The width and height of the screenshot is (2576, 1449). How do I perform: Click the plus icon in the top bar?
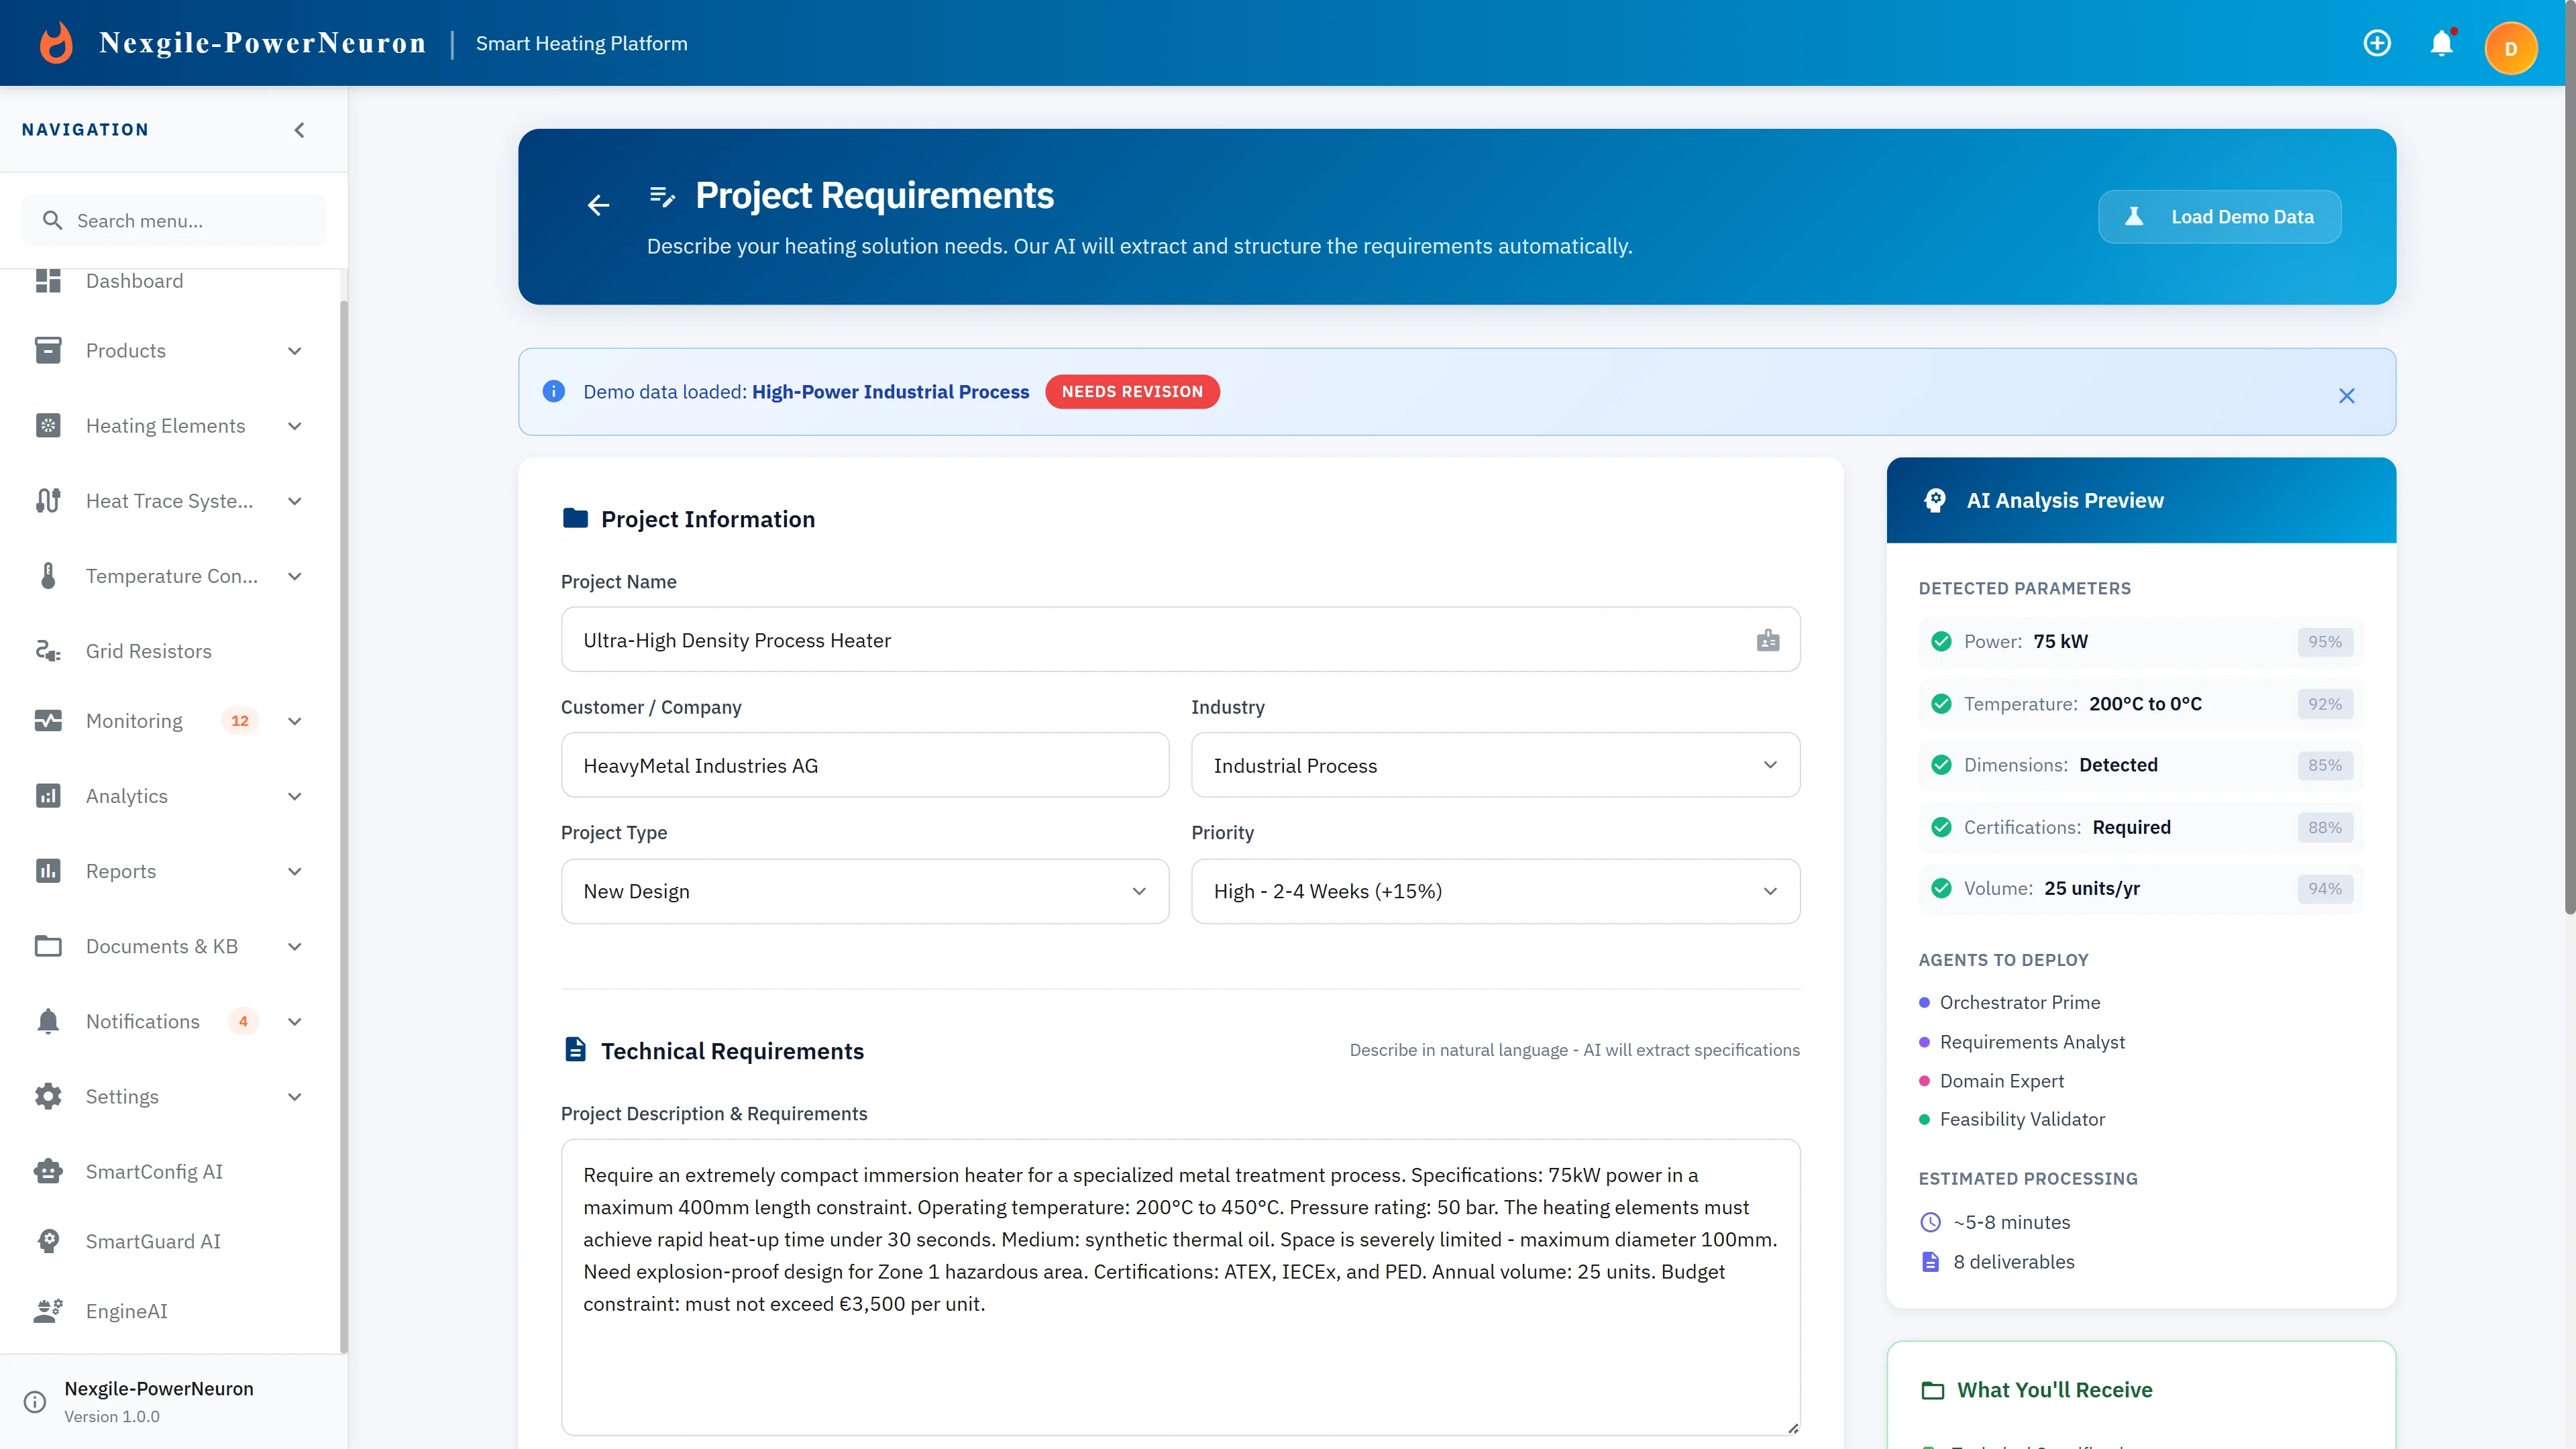[2377, 43]
